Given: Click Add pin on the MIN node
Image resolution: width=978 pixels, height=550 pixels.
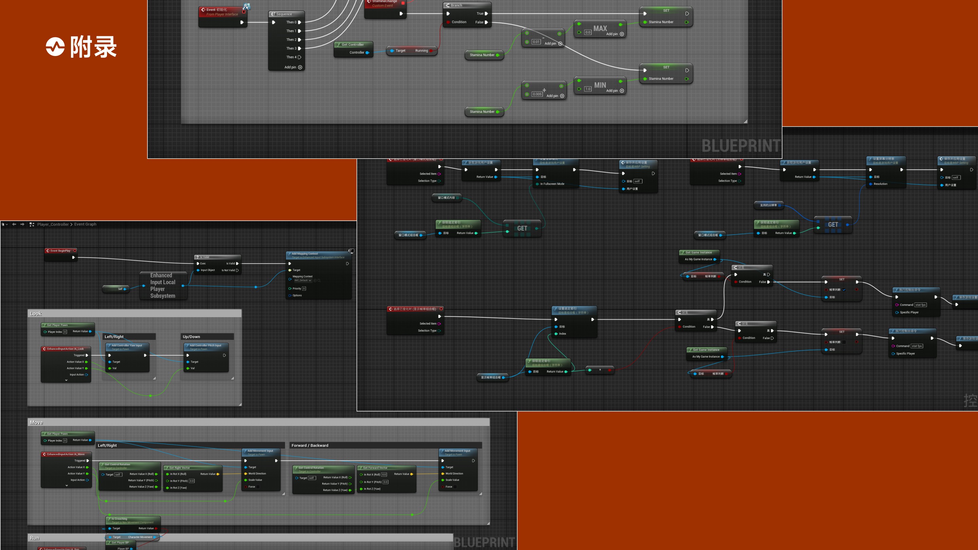Looking at the screenshot, I should pyautogui.click(x=615, y=91).
